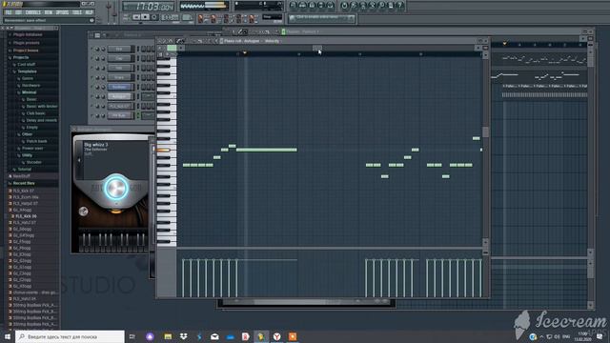Open the OPTIONS menu

coord(62,12)
